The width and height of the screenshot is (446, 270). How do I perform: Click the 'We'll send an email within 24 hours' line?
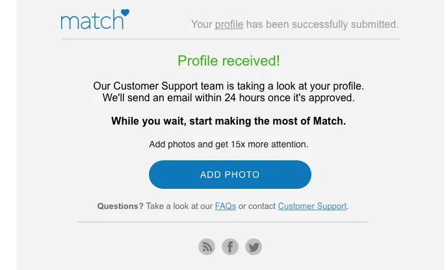[x=228, y=97]
